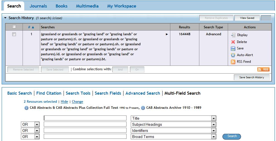Open the Search Fields mode

tap(108, 93)
